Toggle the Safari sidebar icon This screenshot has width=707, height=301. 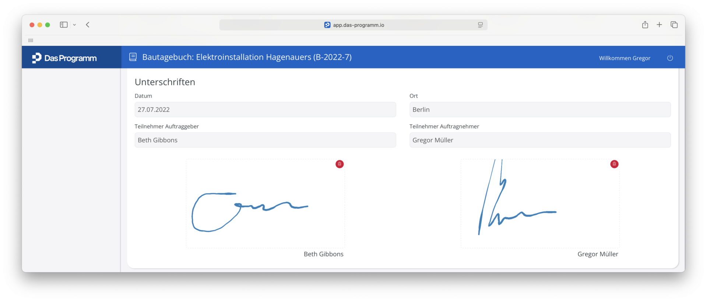pos(64,25)
